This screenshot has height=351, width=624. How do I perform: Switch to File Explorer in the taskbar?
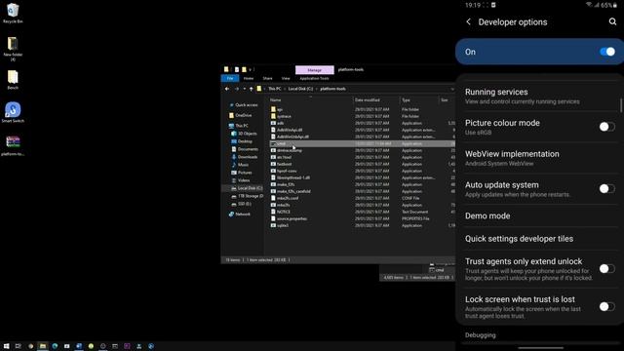click(43, 346)
